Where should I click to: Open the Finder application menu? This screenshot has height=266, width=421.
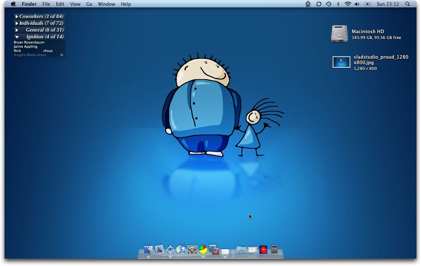click(29, 4)
